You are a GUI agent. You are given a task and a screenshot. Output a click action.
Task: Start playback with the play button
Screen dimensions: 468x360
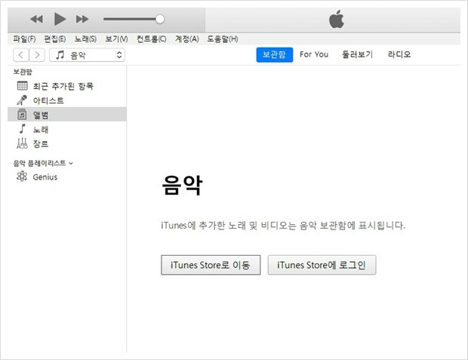pyautogui.click(x=60, y=19)
